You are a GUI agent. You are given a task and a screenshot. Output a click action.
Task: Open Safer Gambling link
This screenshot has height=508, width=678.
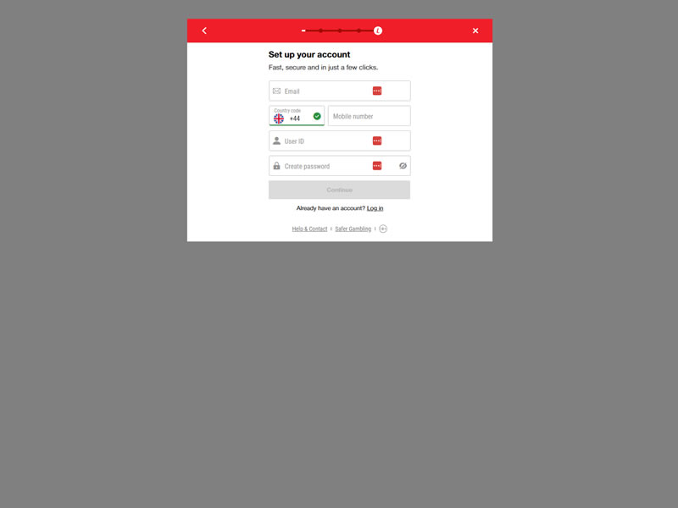click(x=353, y=229)
